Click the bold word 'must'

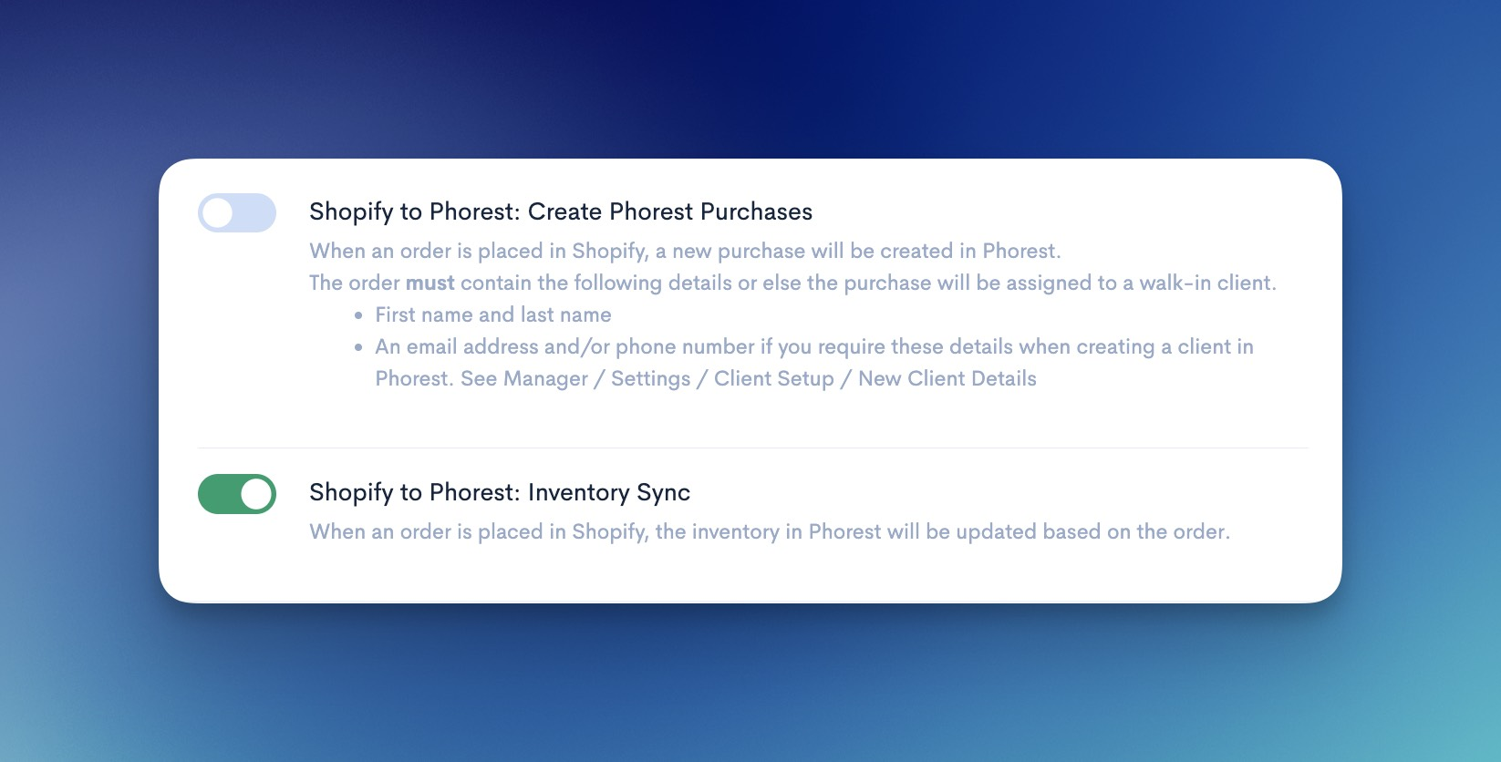430,283
